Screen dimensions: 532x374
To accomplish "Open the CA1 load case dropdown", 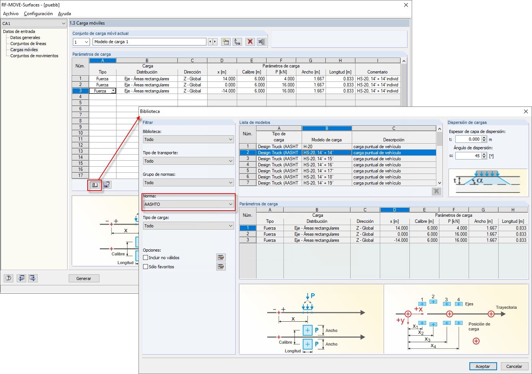I will click(34, 23).
